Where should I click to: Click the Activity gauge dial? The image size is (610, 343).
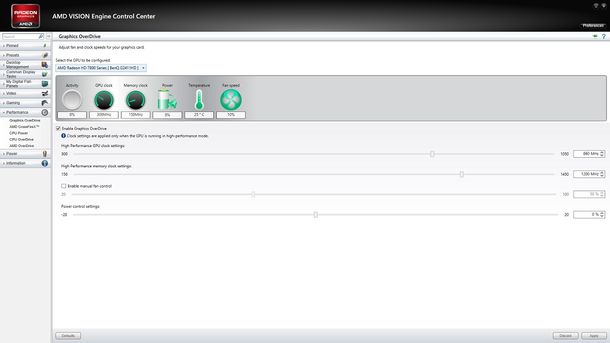pyautogui.click(x=72, y=100)
